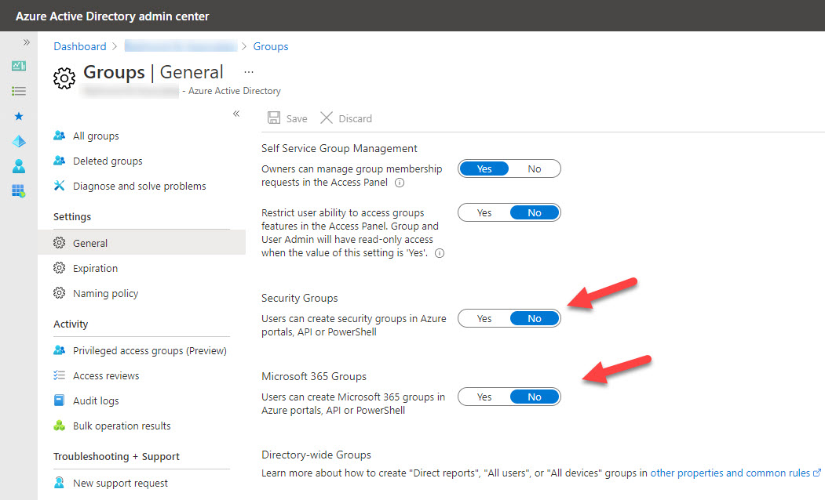Click the Expiration gear icon

[x=60, y=268]
